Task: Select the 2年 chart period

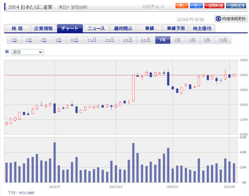Action: 178,40
